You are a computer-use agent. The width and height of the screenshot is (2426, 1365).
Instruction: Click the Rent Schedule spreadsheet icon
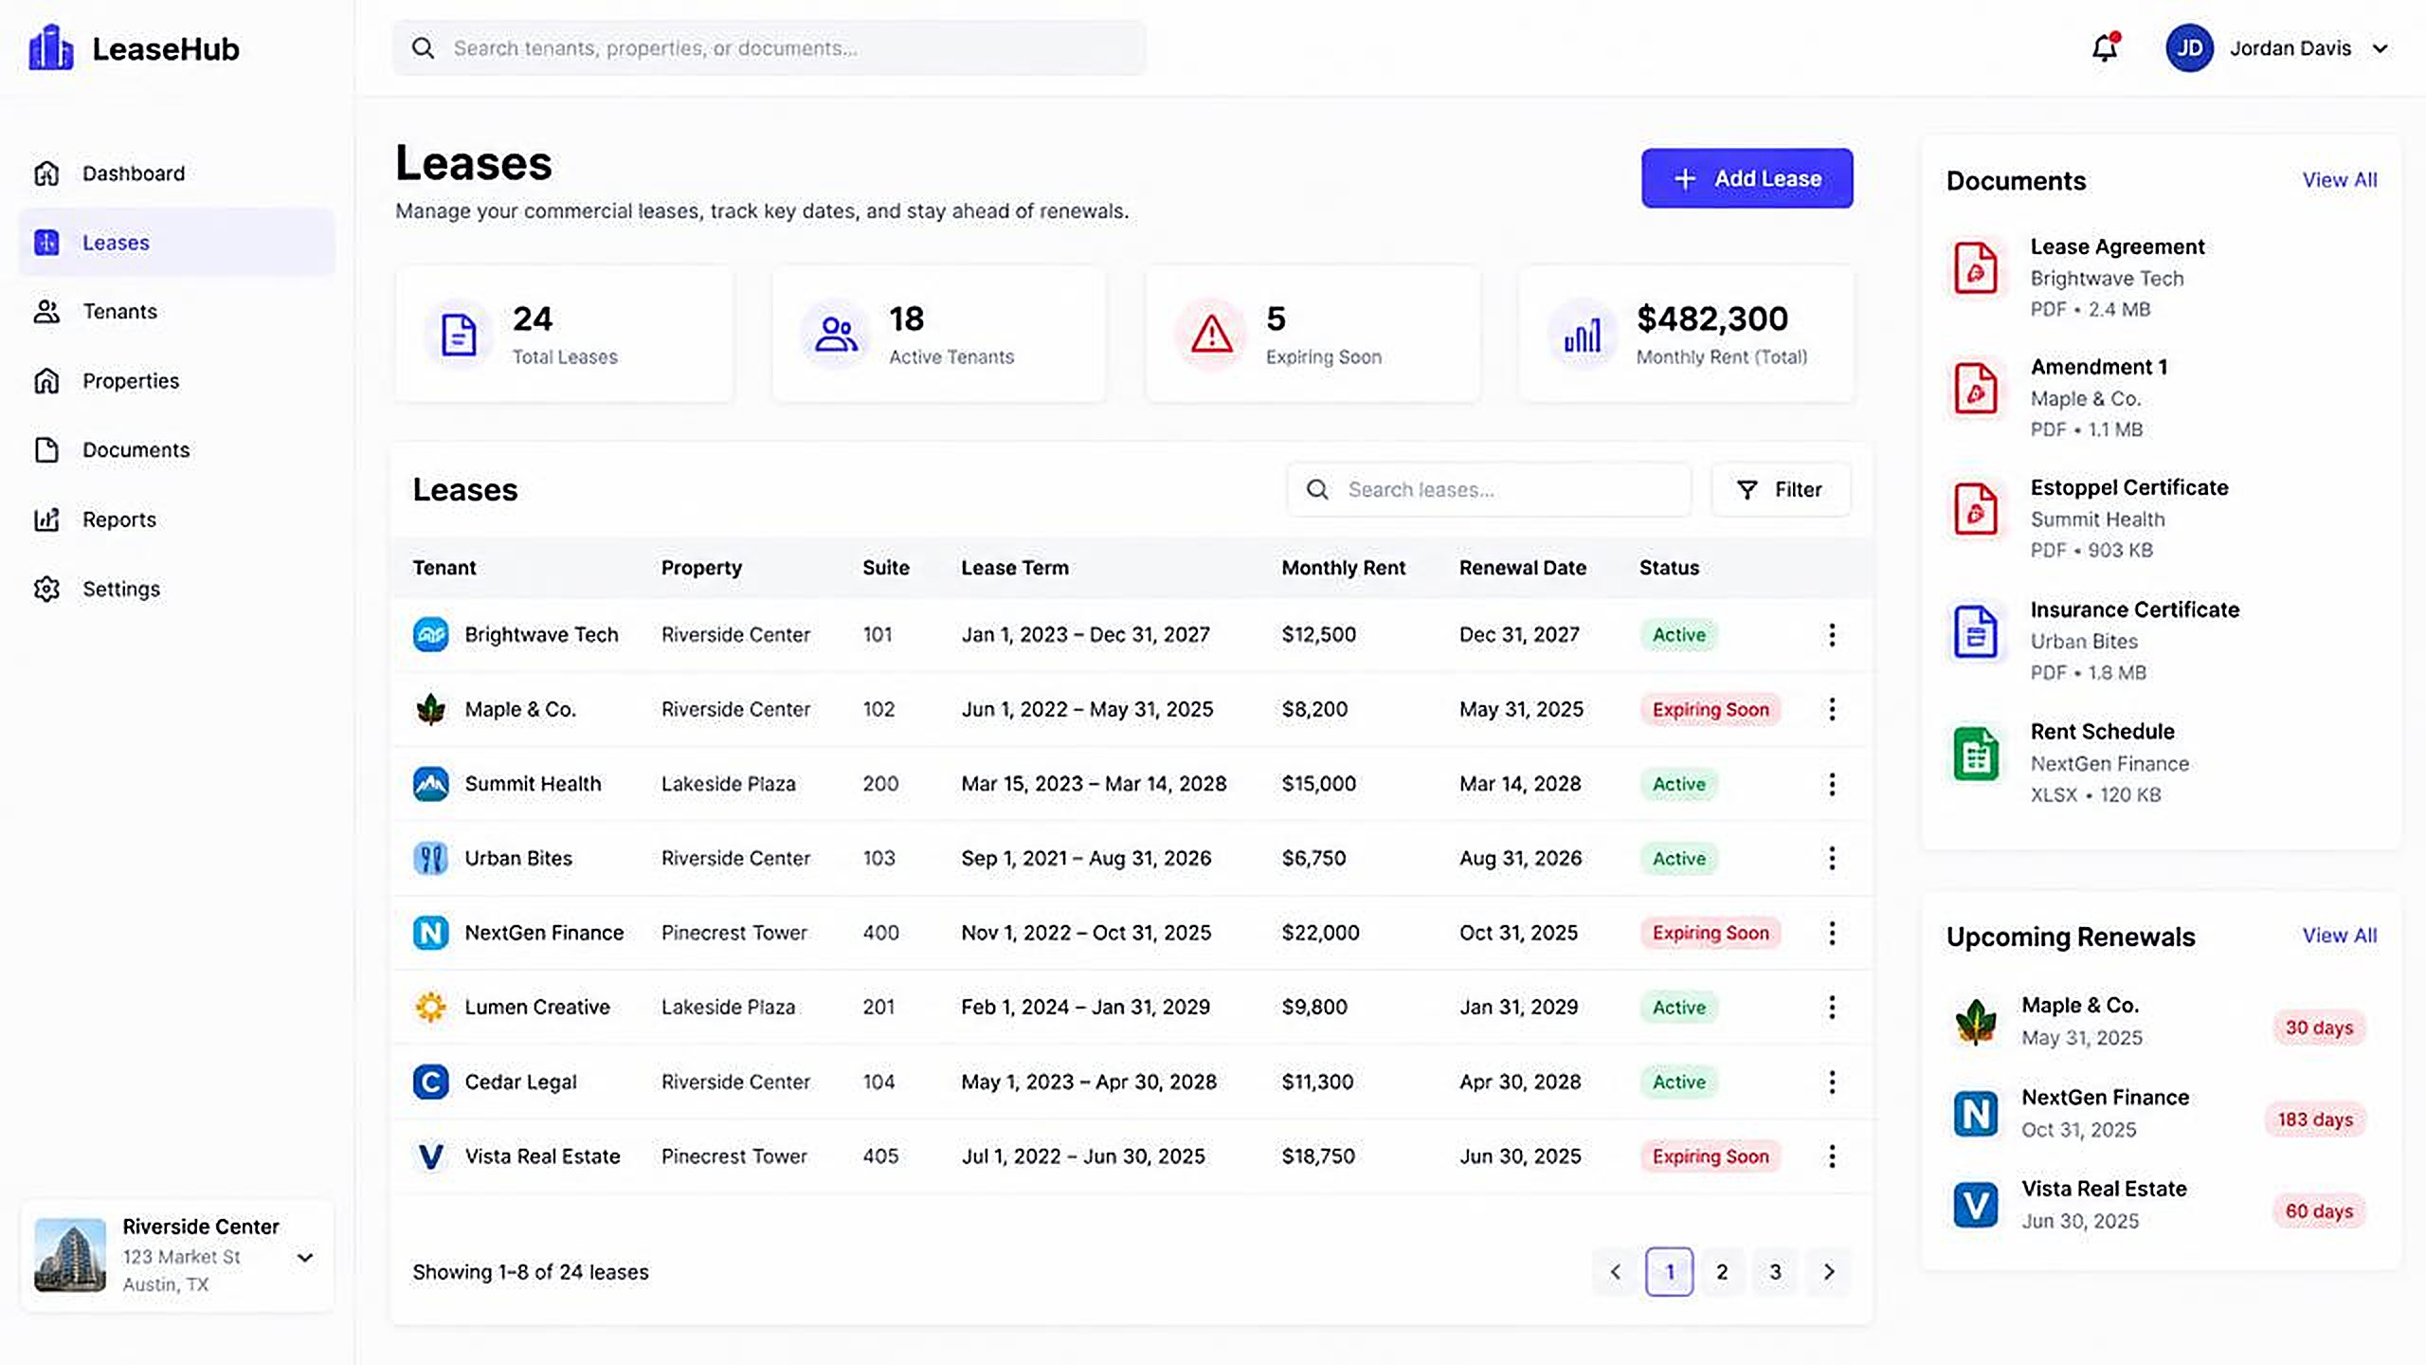(x=1976, y=754)
